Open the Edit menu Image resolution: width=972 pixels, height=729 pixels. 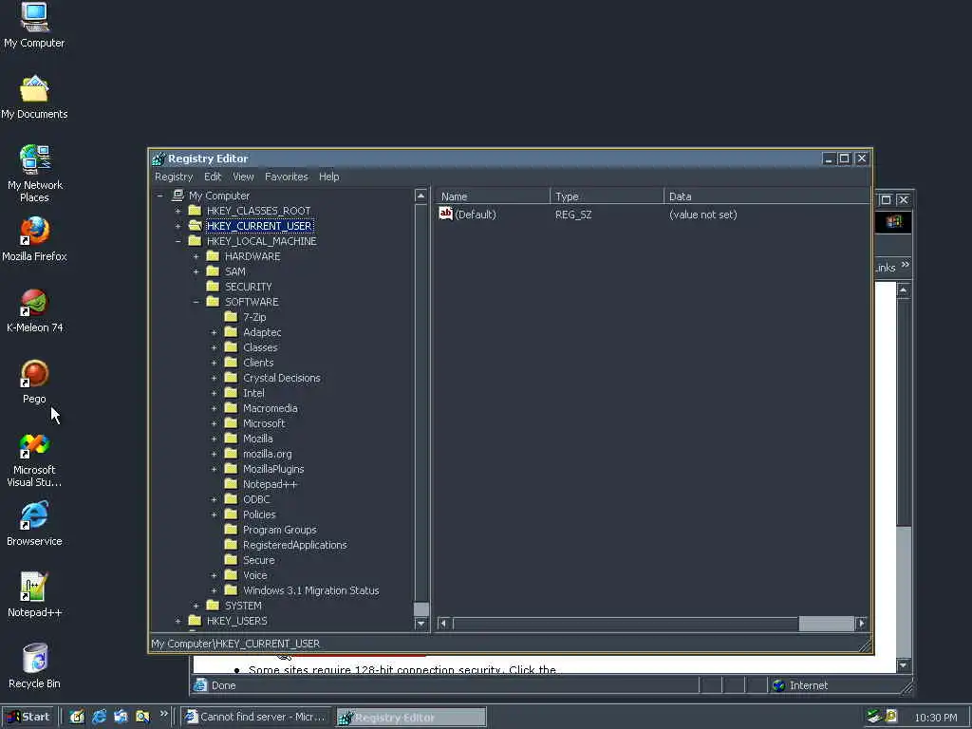213,177
